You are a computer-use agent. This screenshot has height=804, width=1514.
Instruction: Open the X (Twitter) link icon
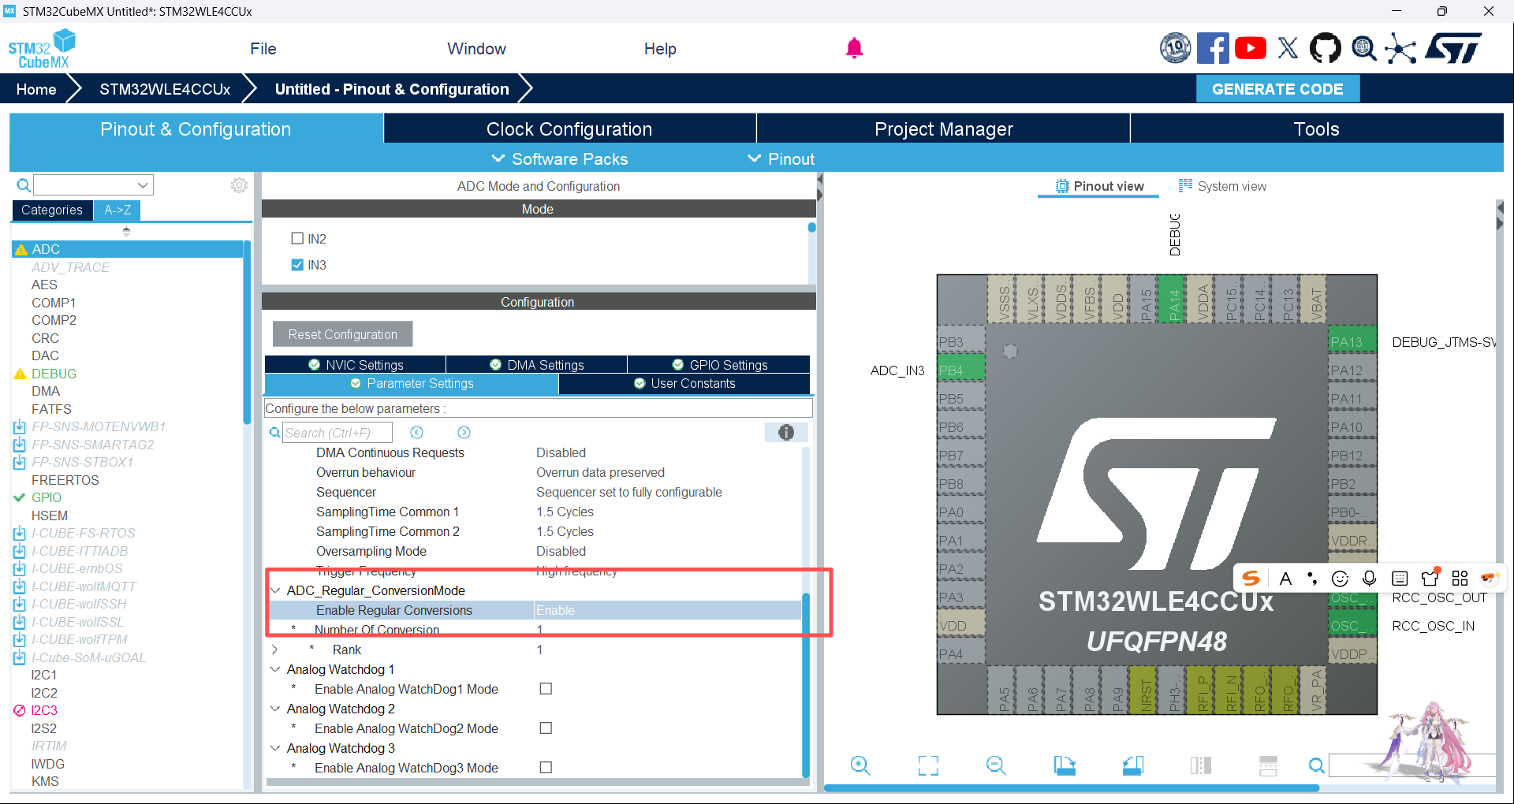(1288, 48)
